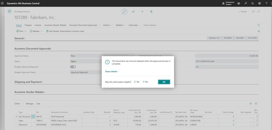Open the Manage menu in Lines
The image size is (272, 130).
[30, 104]
